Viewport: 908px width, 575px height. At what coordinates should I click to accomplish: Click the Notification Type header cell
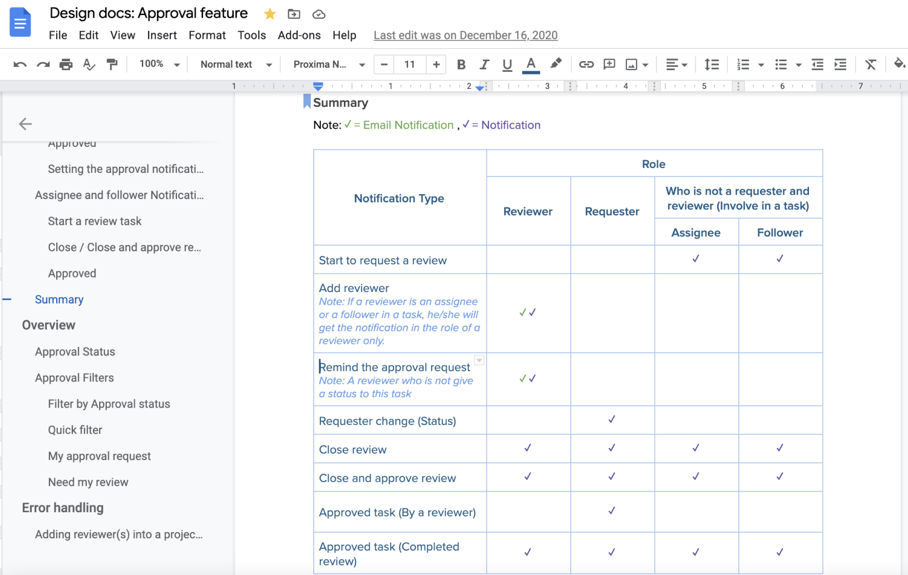399,198
